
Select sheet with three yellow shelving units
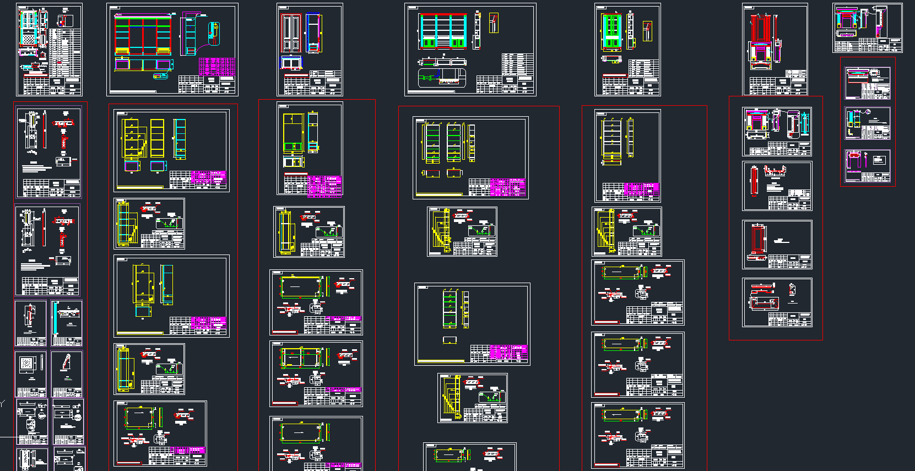coord(171,150)
